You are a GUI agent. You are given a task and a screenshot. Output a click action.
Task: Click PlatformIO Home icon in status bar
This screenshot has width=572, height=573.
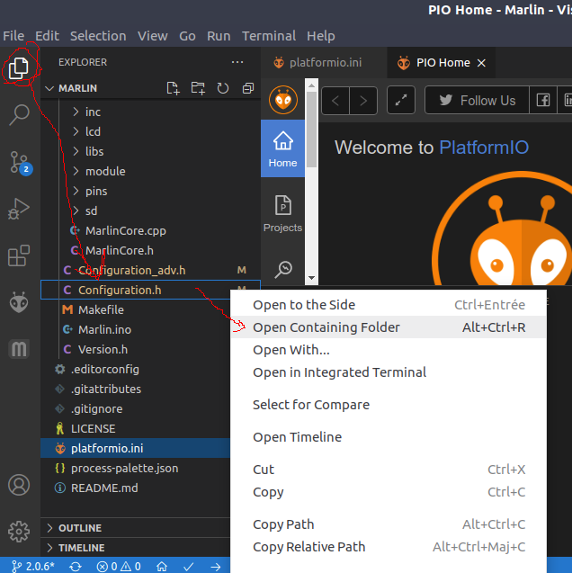point(162,567)
